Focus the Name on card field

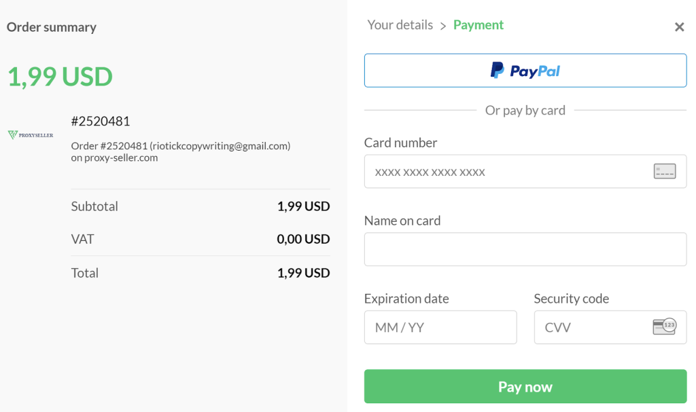tap(525, 249)
